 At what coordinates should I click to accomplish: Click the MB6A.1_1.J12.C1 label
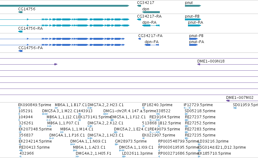coord(62,117)
